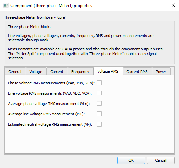The image size is (179, 168).
Task: Click the "Three-phase Meter from library 'core'" label
Action: point(35,17)
